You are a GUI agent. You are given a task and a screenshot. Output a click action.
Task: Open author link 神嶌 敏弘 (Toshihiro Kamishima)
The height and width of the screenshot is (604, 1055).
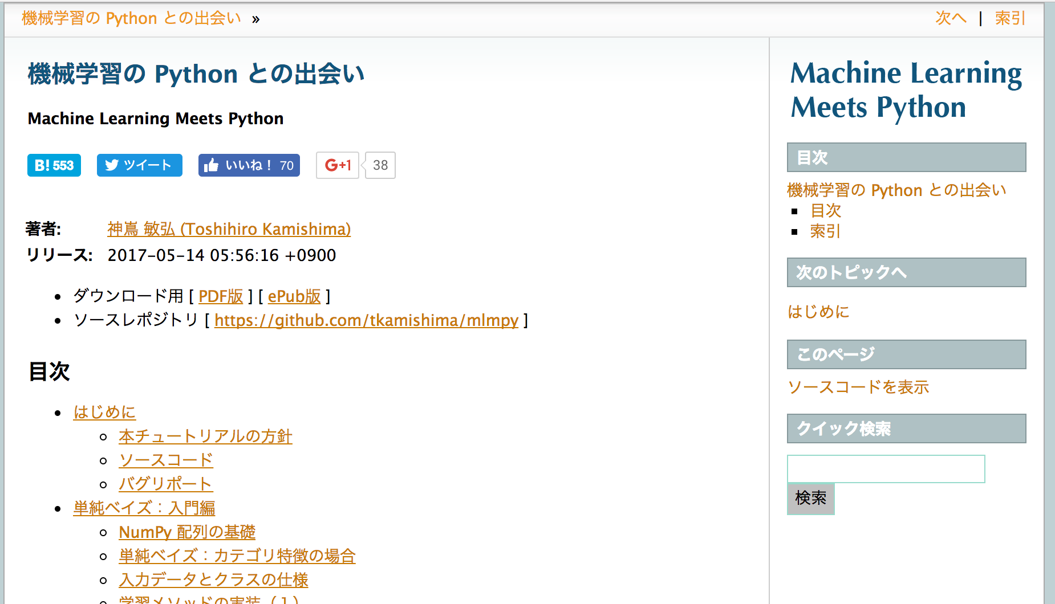click(x=229, y=229)
